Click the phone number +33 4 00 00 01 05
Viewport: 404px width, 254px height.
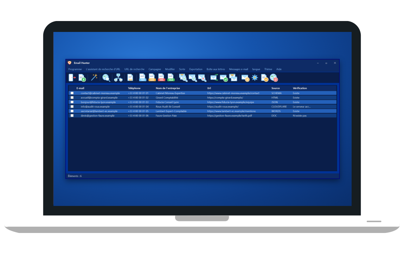(139, 111)
